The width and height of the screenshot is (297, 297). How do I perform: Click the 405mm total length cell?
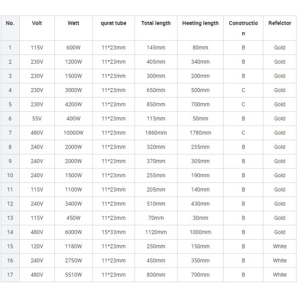156,62
